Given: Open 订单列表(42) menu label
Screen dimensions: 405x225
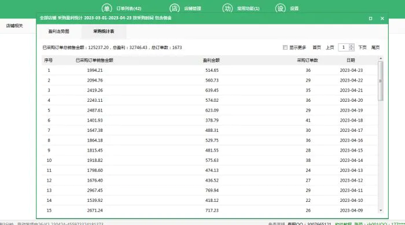Looking at the screenshot, I should tap(129, 9).
